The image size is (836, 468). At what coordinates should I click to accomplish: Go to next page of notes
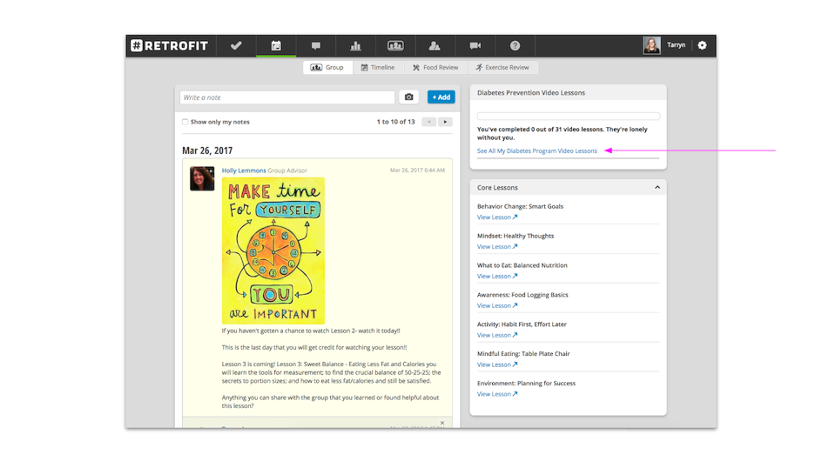click(445, 122)
